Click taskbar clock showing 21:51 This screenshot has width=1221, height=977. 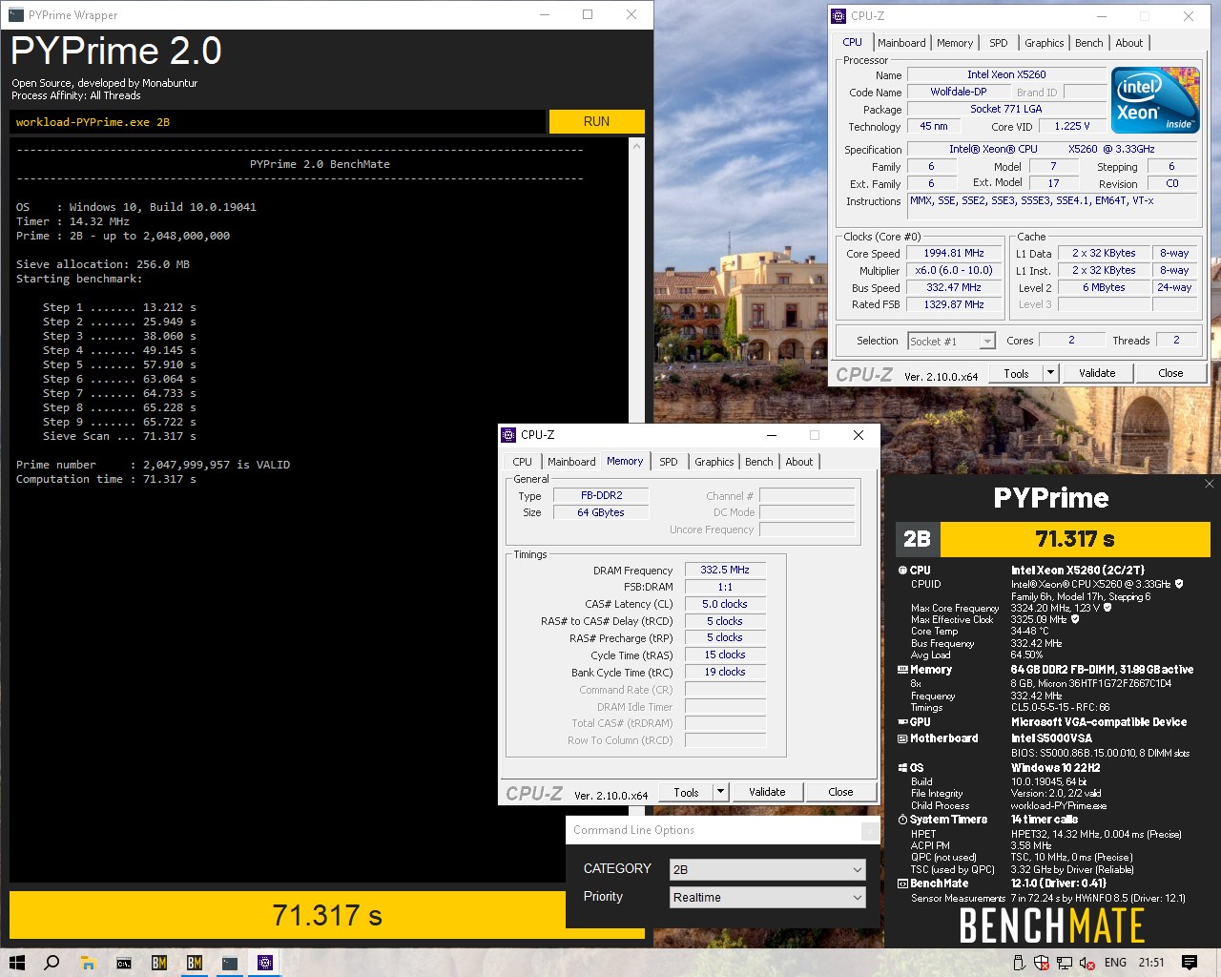coord(1151,963)
